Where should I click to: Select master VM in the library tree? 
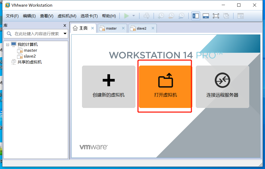pyautogui.click(x=30, y=50)
